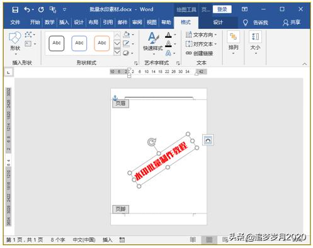Switch to the 开始 ribbon tab
Image resolution: width=313 pixels, height=248 pixels.
pyautogui.click(x=35, y=22)
